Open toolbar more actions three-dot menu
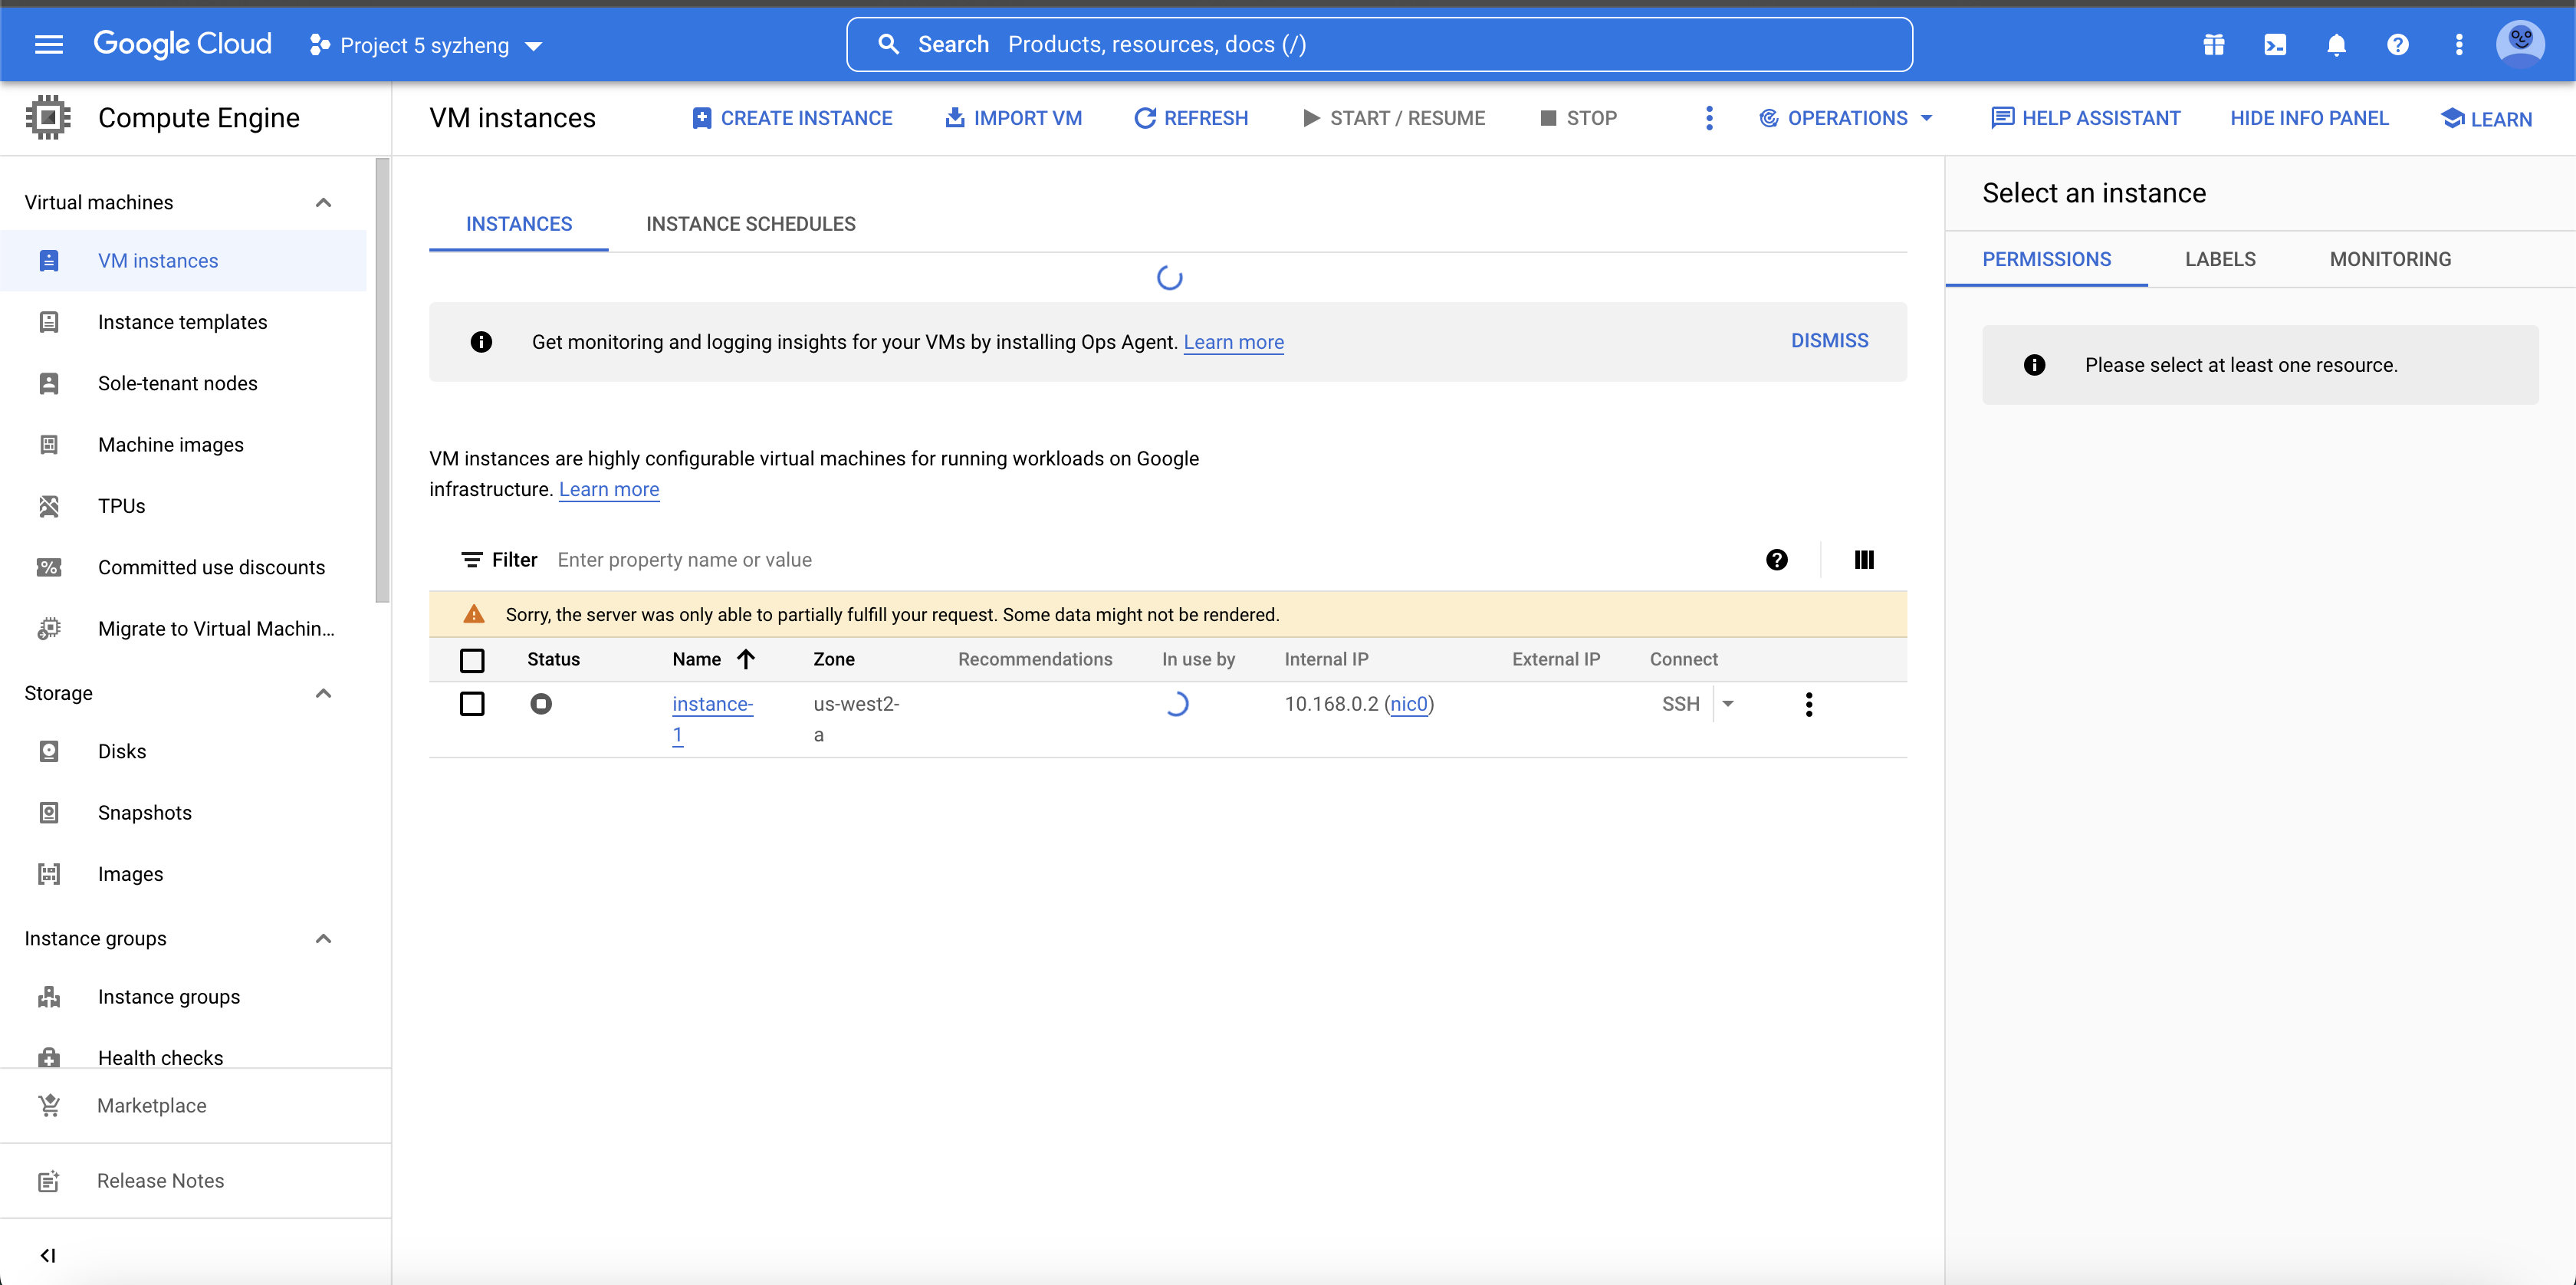 (1709, 118)
